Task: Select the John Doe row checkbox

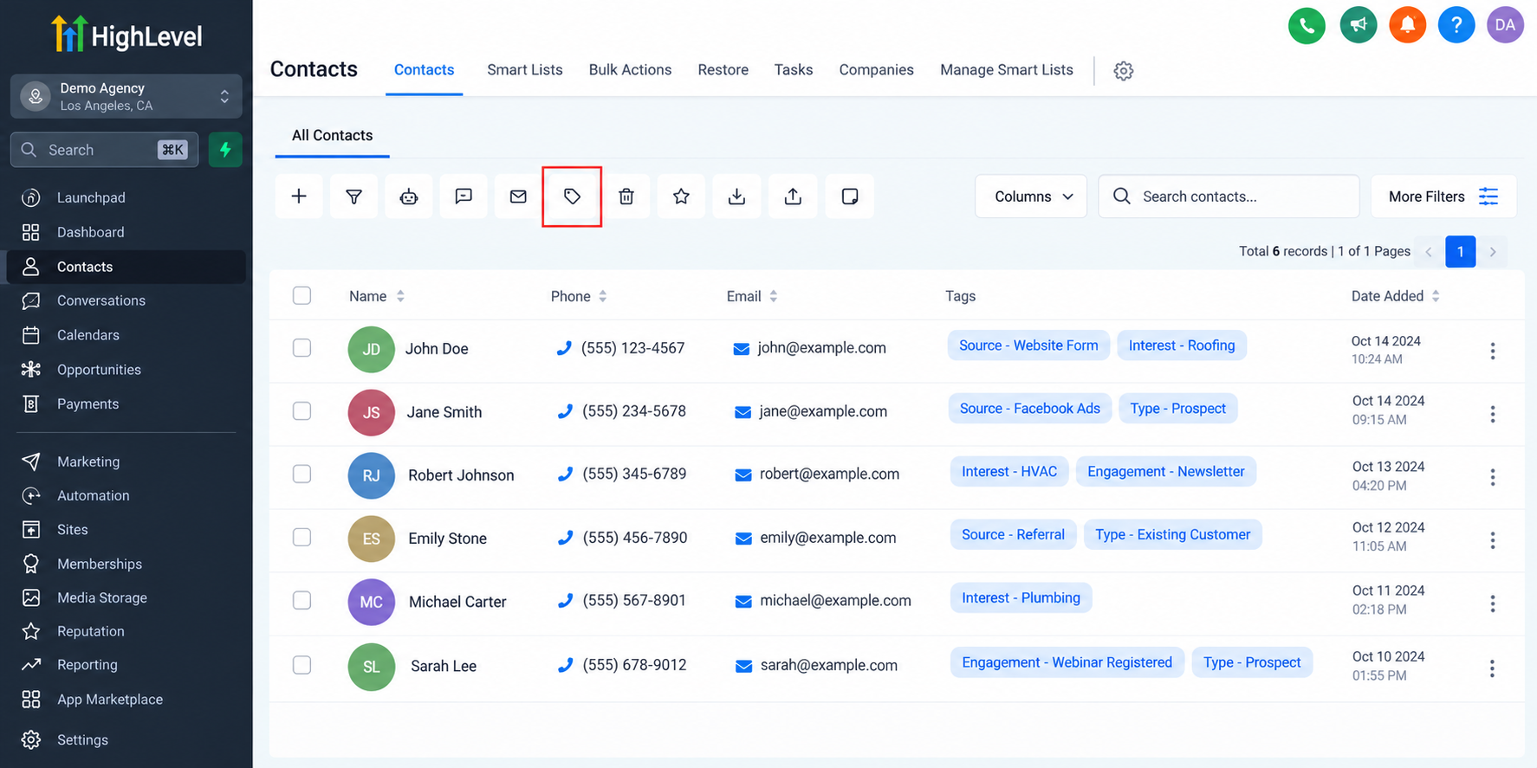Action: coord(302,347)
